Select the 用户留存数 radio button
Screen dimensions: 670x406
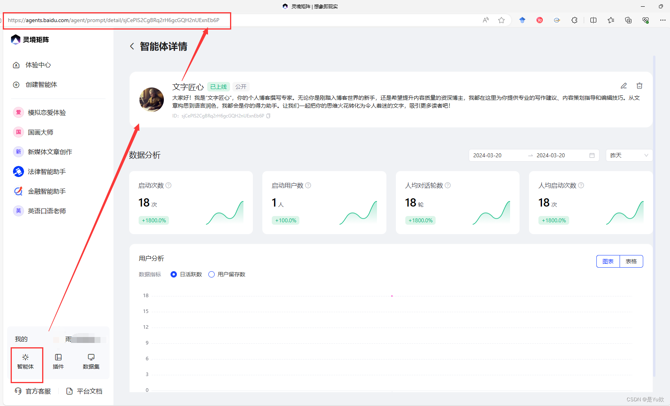coord(212,274)
